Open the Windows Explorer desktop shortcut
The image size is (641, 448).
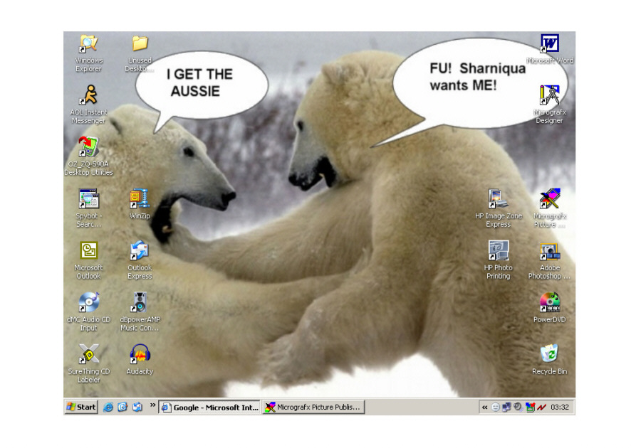(88, 45)
